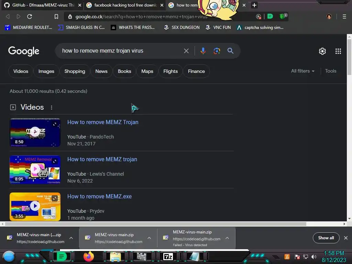Open the Videos section three-dot menu

(x=52, y=108)
